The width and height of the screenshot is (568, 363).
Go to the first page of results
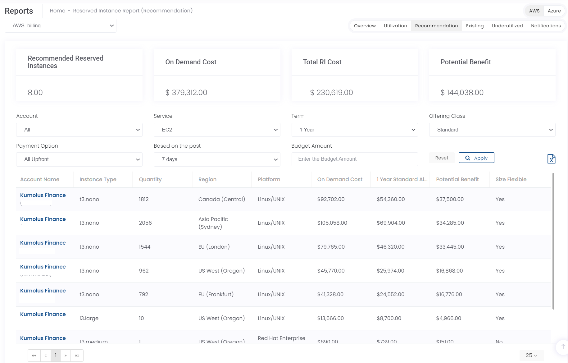[34, 355]
